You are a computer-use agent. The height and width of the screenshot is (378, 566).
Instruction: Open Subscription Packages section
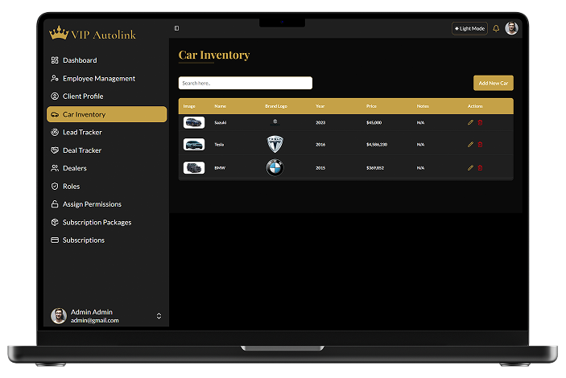coord(97,222)
